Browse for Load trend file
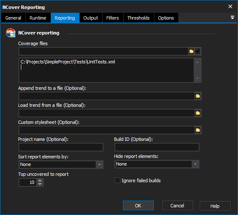Viewport: 238px width, 215px height. 198,113
